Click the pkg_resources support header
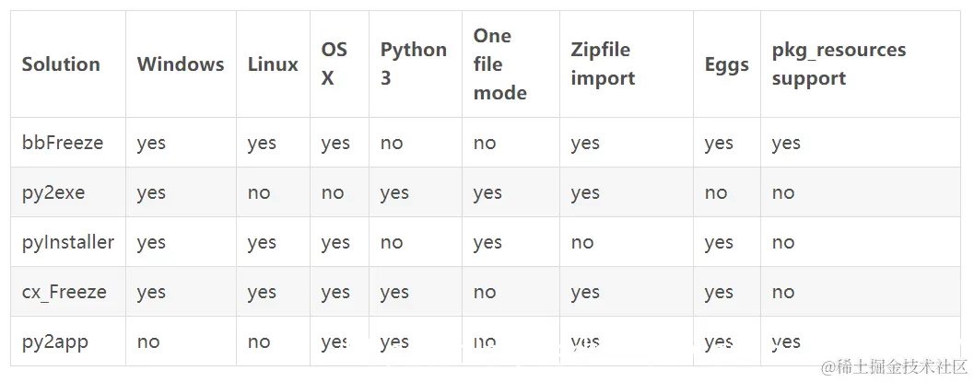Image resolution: width=974 pixels, height=382 pixels. [x=839, y=64]
